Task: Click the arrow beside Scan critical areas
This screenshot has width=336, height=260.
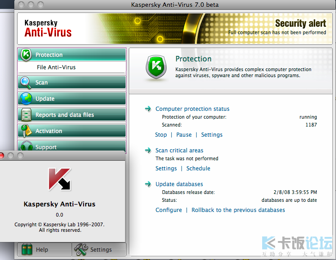Action: (x=148, y=150)
